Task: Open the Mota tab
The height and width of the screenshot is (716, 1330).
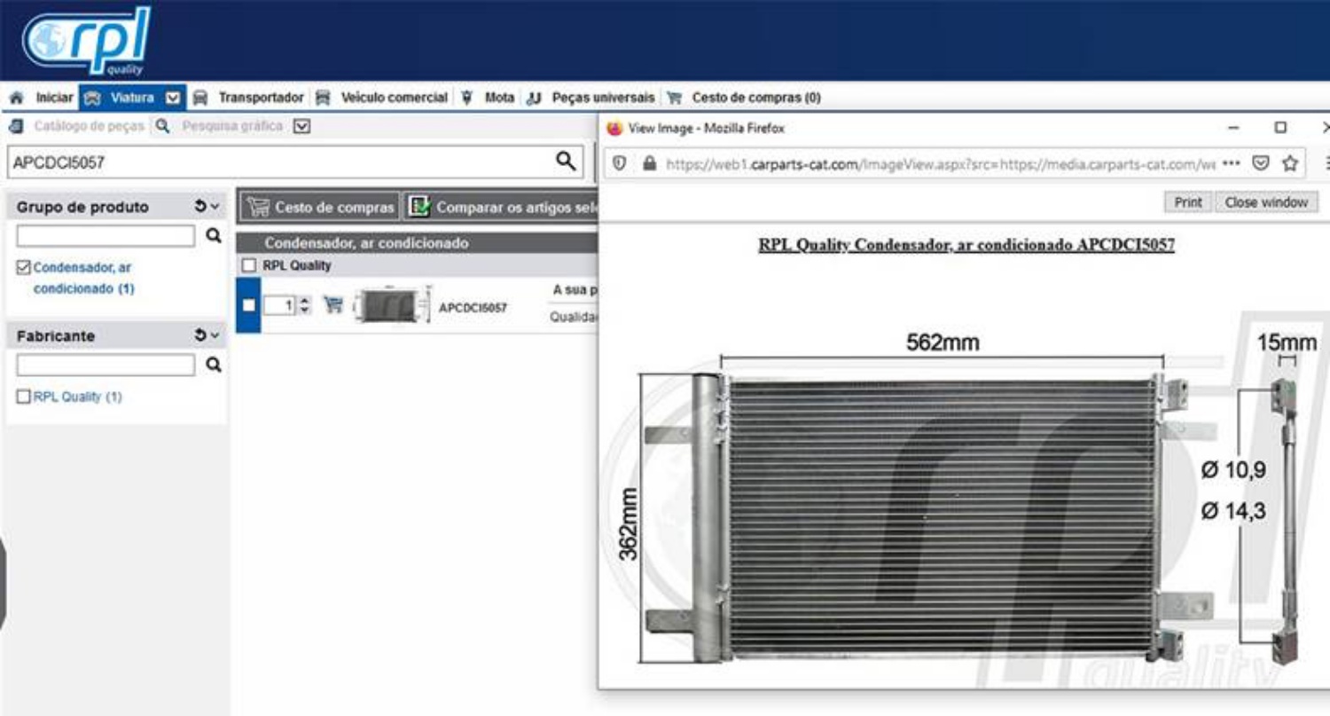Action: pyautogui.click(x=489, y=98)
